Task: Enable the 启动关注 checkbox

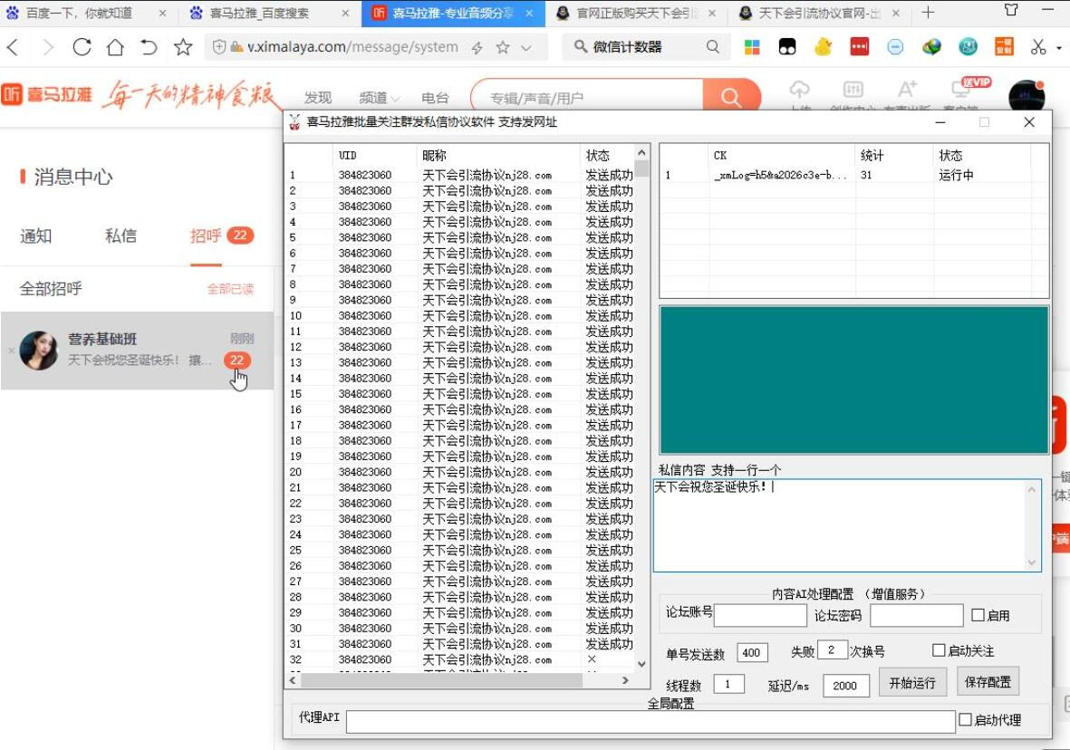Action: (939, 650)
